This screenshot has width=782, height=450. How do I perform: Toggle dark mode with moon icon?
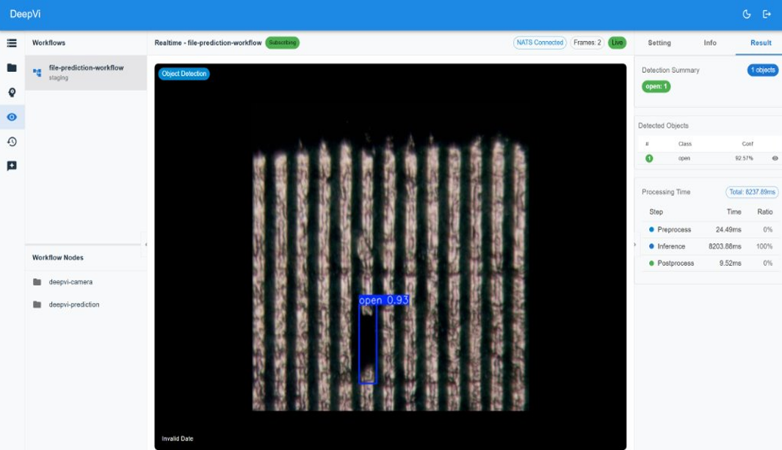(x=747, y=14)
